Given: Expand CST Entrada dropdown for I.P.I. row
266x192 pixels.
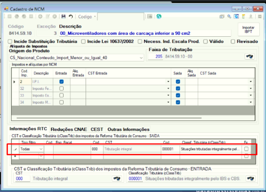Looking at the screenshot, I should tap(168, 82).
